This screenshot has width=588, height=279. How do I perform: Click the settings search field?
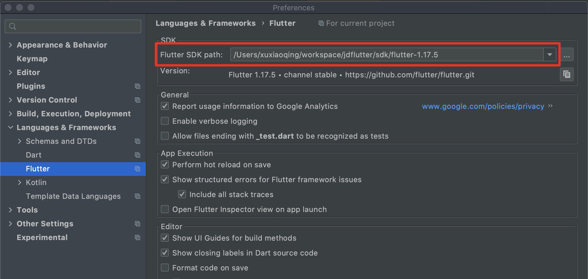(x=73, y=26)
